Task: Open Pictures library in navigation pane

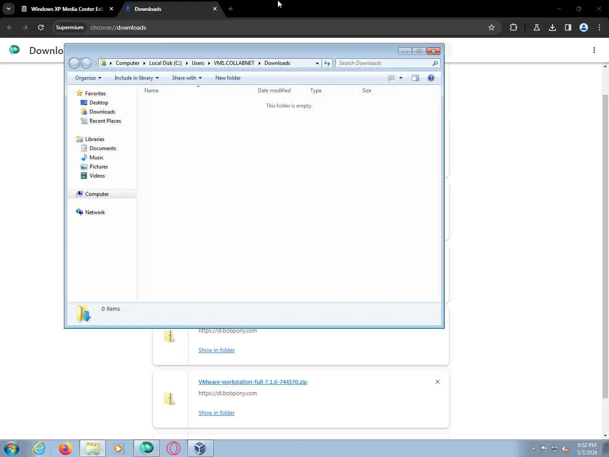Action: point(99,167)
